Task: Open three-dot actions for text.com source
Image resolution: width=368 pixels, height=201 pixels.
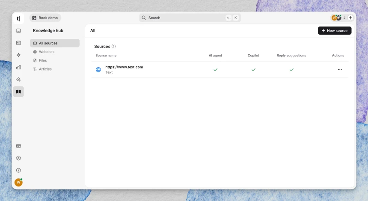Action: [x=340, y=70]
